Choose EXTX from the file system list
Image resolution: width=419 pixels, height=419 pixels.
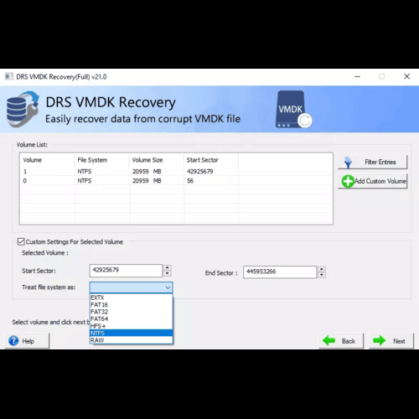tap(132, 297)
